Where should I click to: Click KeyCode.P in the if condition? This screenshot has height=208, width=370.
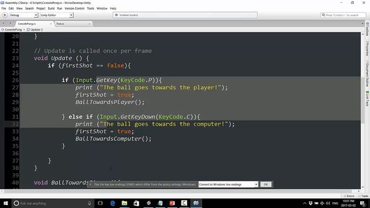136,80
